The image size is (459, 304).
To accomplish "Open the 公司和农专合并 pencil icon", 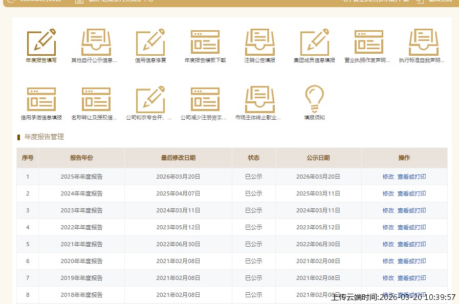I will coord(150,100).
